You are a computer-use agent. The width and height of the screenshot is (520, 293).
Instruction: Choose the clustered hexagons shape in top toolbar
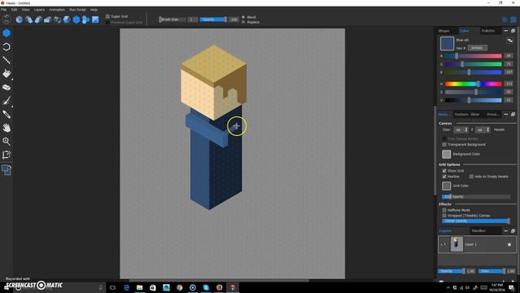86,20
